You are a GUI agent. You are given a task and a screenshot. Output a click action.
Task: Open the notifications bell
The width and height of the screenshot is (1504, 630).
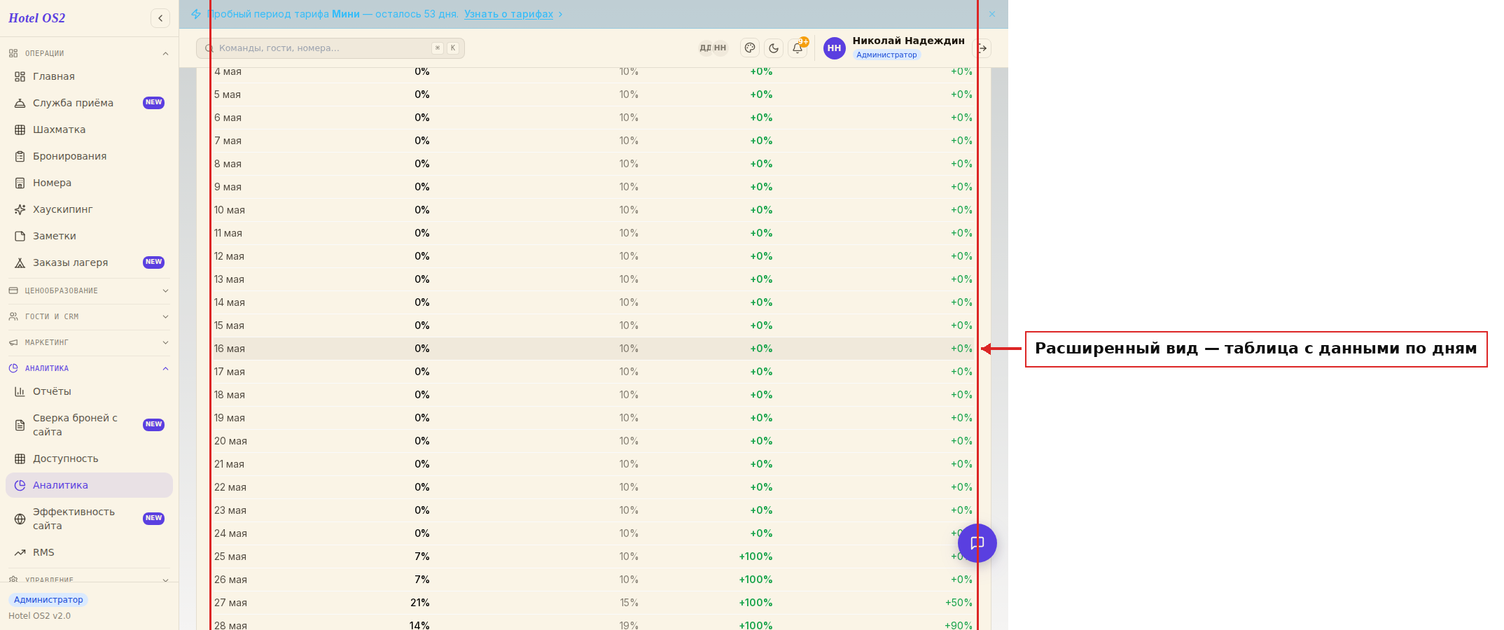[x=798, y=48]
